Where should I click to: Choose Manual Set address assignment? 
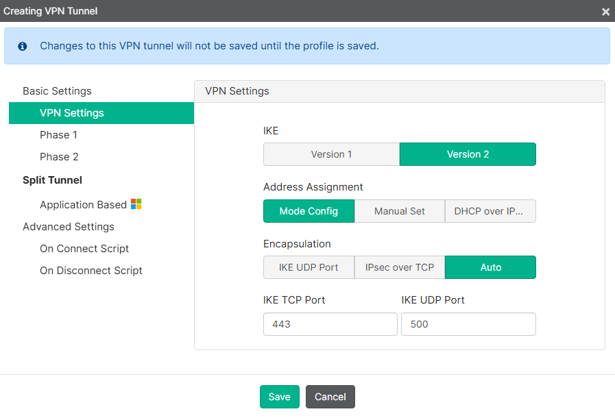click(400, 211)
